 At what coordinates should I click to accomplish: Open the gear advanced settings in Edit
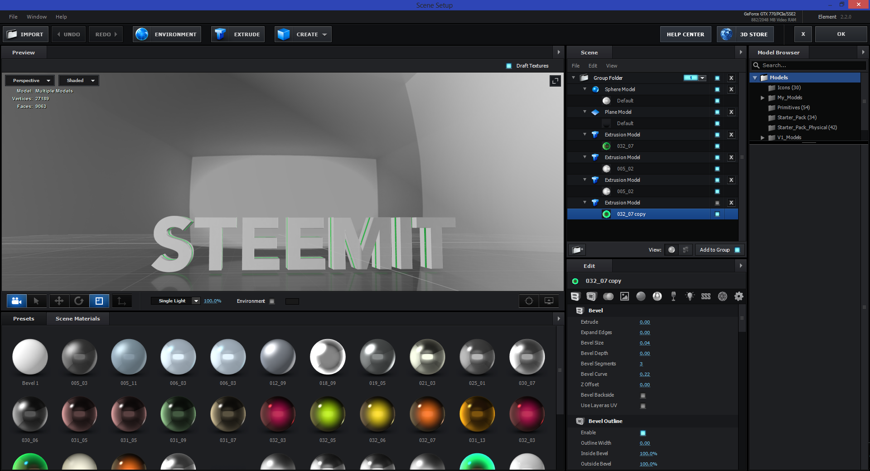[739, 296]
